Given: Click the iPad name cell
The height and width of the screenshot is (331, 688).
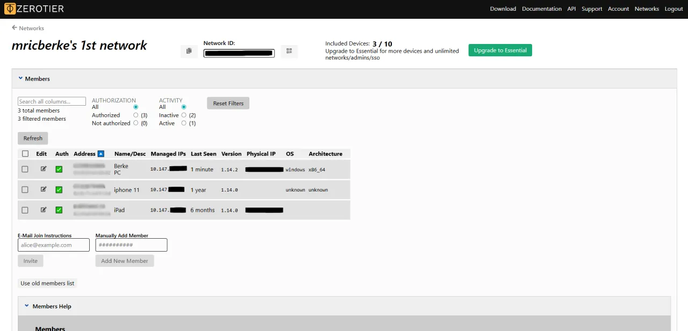Looking at the screenshot, I should (x=119, y=210).
